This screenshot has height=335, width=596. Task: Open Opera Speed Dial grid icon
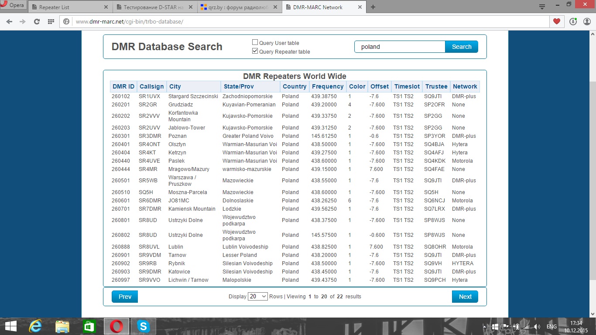tap(51, 21)
